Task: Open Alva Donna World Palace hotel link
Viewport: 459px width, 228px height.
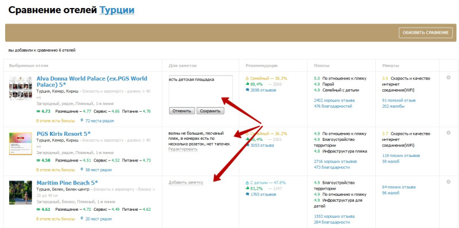Action: (x=92, y=81)
